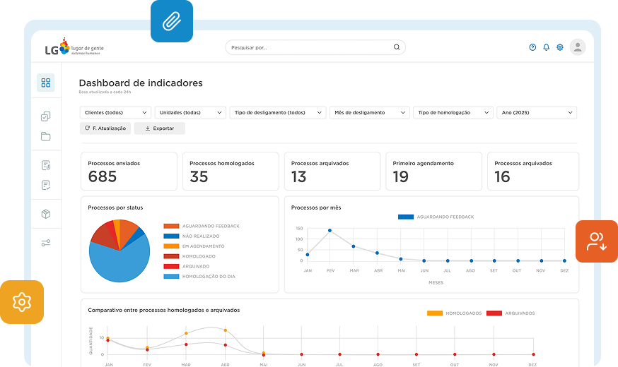This screenshot has width=618, height=367.
Task: Select the Processos enviados 685 card
Action: (x=129, y=171)
